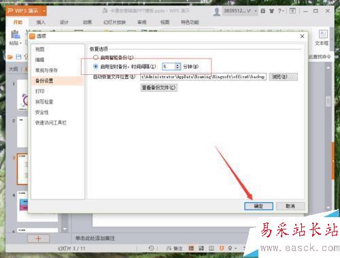340x258 pixels.
Task: Increase backup interval with up arrow
Action: (x=177, y=65)
